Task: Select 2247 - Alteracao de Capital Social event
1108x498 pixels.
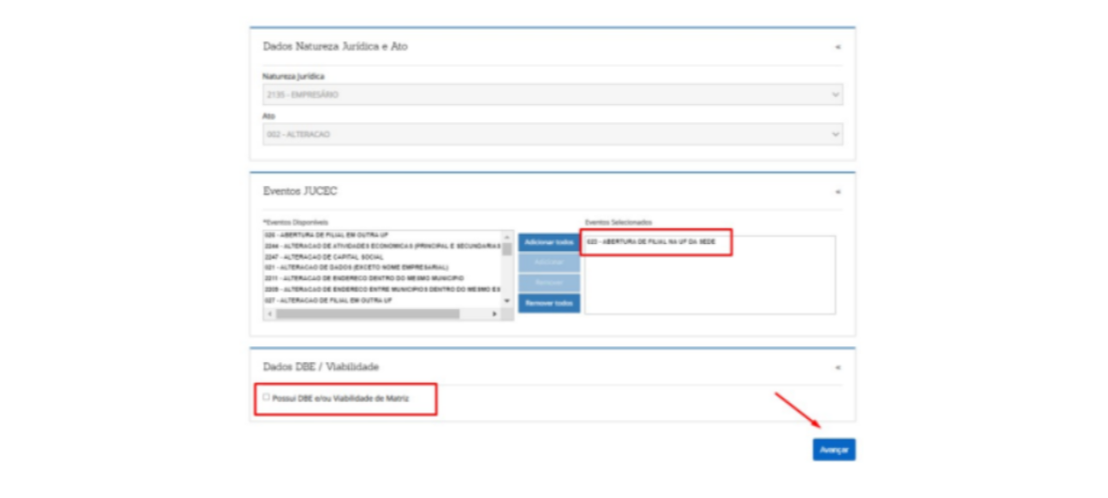Action: pos(326,257)
